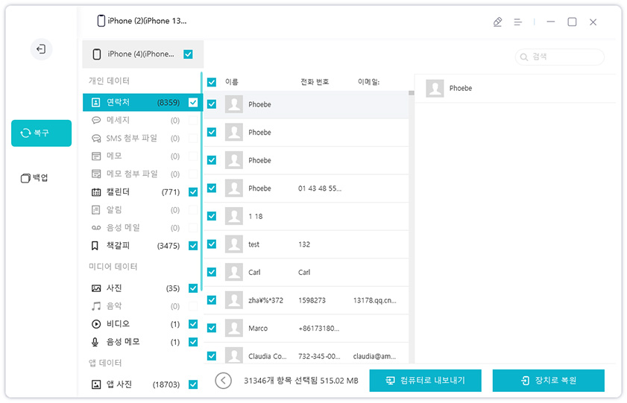Image resolution: width=627 pixels, height=403 pixels.
Task: Open the 백업 backup tab
Action: (x=35, y=178)
